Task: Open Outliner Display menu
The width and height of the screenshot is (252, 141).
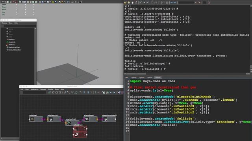Action: coord(4,23)
